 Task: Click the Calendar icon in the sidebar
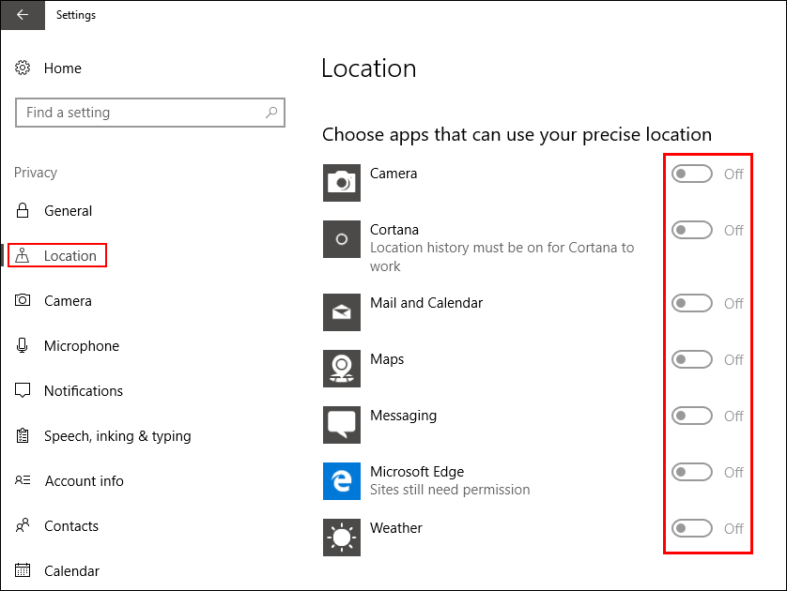[23, 570]
